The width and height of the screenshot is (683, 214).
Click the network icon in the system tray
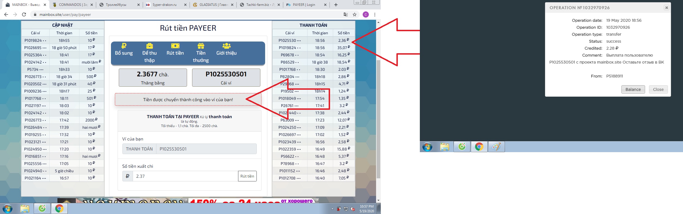(346, 209)
